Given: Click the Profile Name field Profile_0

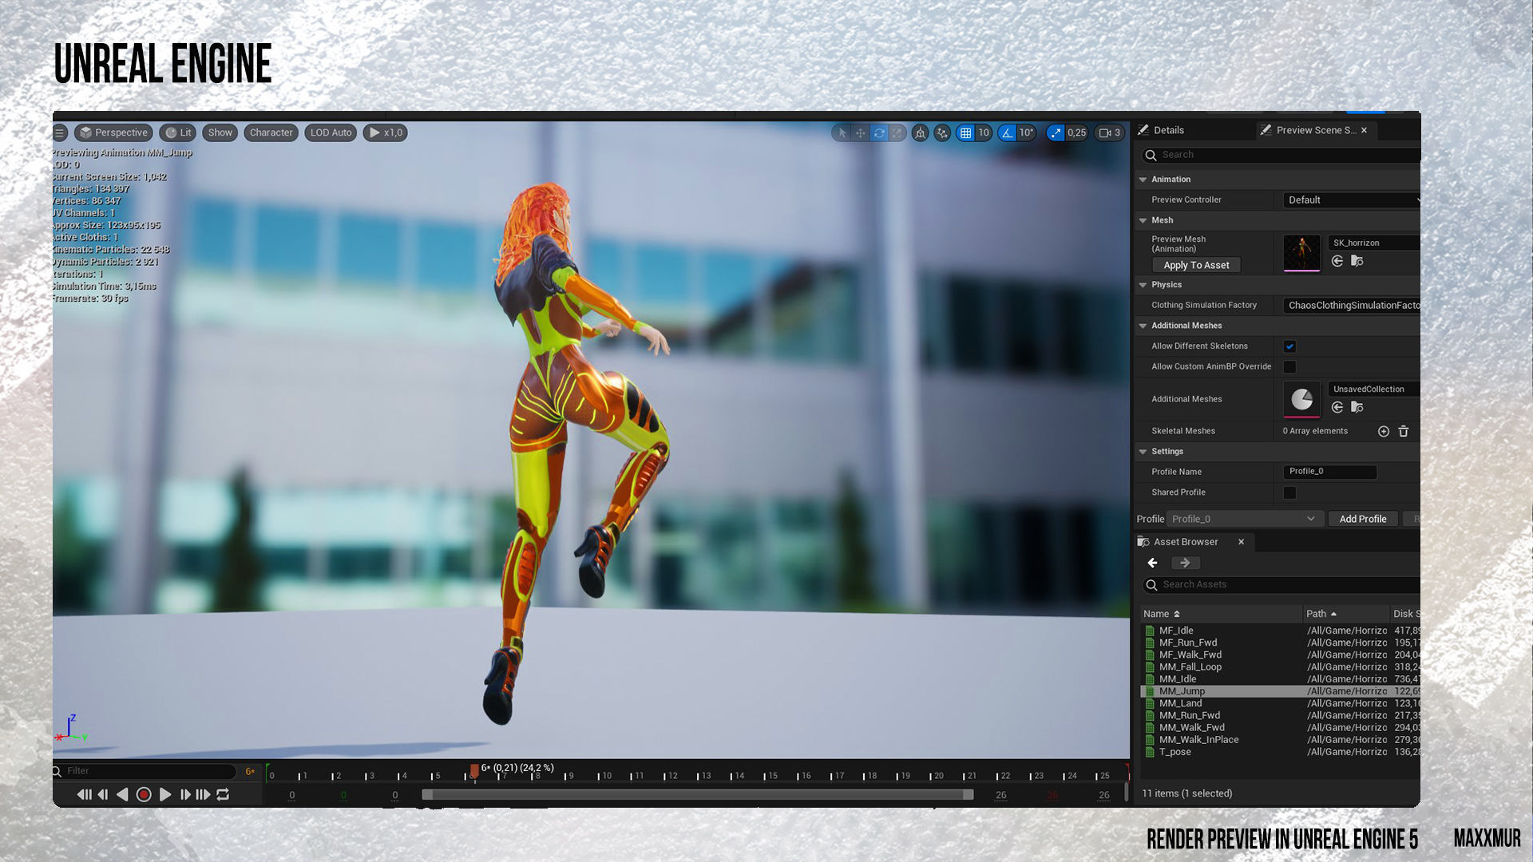Looking at the screenshot, I should [1329, 472].
